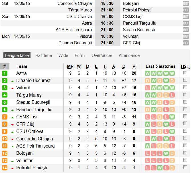Viewport: 191px width, 173px height.
Task: Sort table by P points column
Action: click(134, 66)
